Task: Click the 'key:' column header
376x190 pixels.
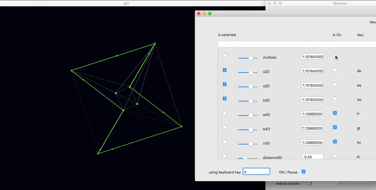Action: (360, 35)
